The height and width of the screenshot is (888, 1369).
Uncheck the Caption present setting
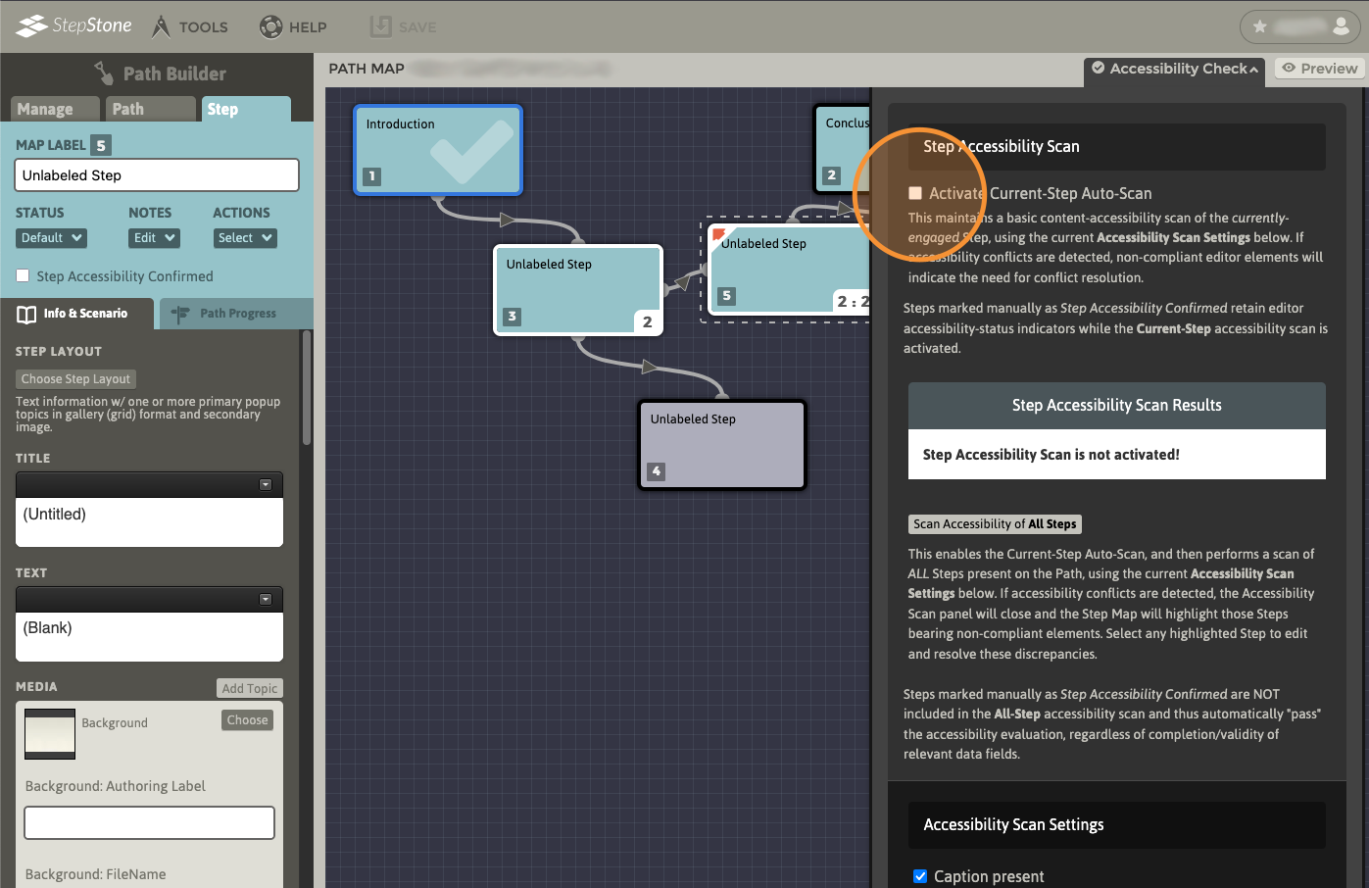click(x=920, y=876)
